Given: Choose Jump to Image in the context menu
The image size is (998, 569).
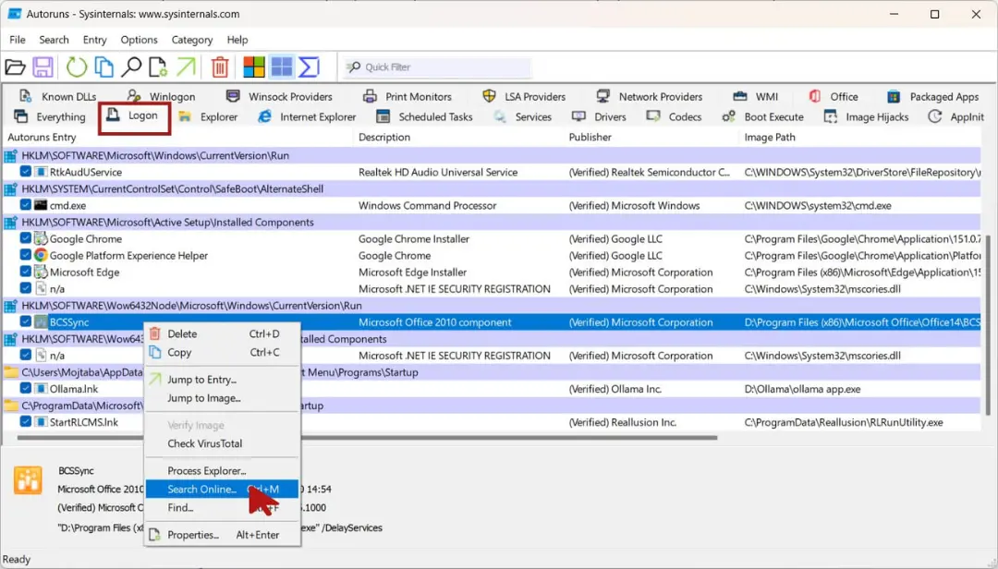Looking at the screenshot, I should coord(222,398).
